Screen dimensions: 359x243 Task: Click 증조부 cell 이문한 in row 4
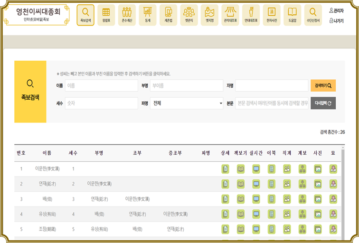(x=175, y=214)
